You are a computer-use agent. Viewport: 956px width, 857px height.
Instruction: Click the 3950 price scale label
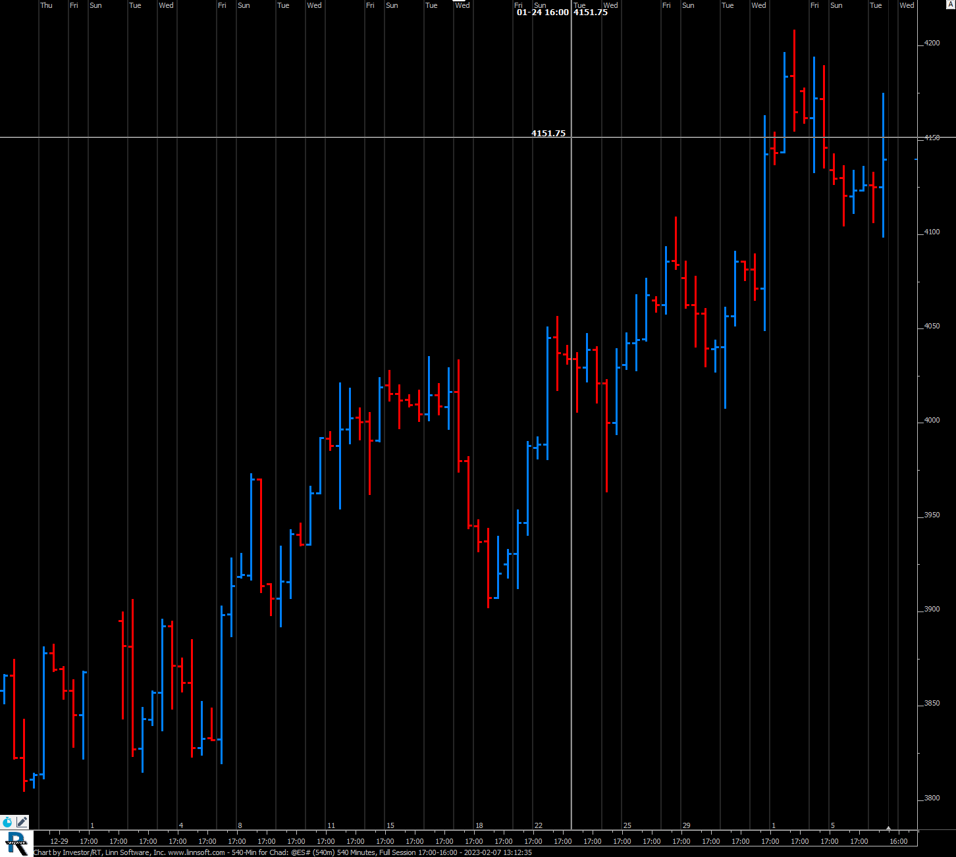coord(932,515)
